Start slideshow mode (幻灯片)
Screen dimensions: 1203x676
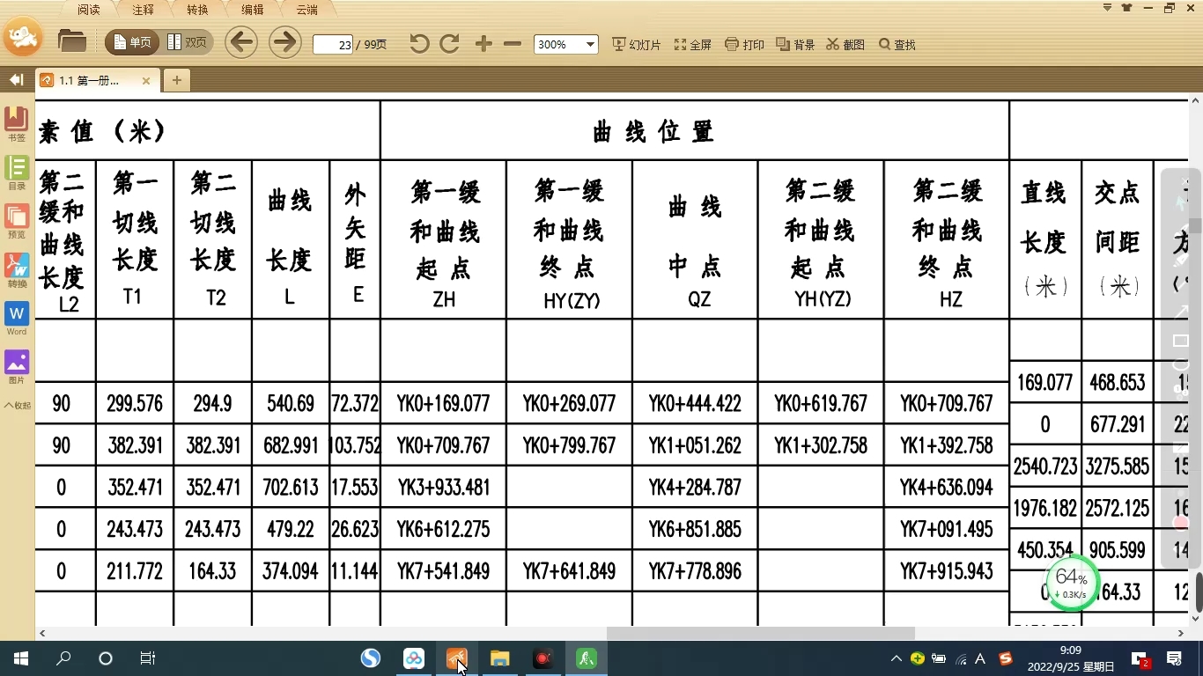[x=636, y=45]
